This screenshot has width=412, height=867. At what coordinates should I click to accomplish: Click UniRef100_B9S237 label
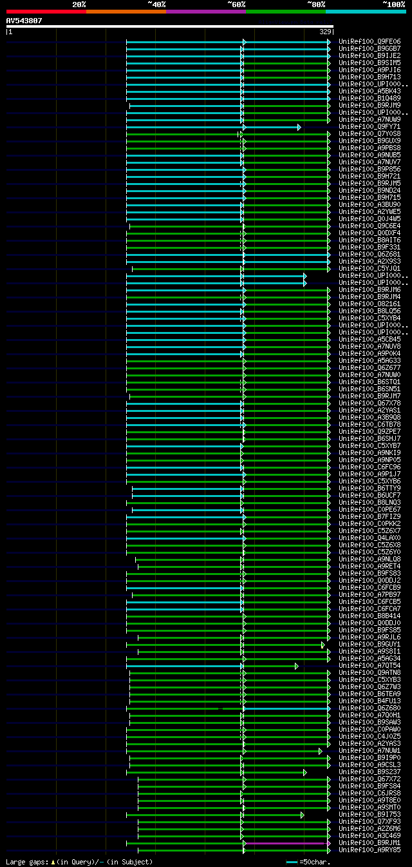point(370,772)
